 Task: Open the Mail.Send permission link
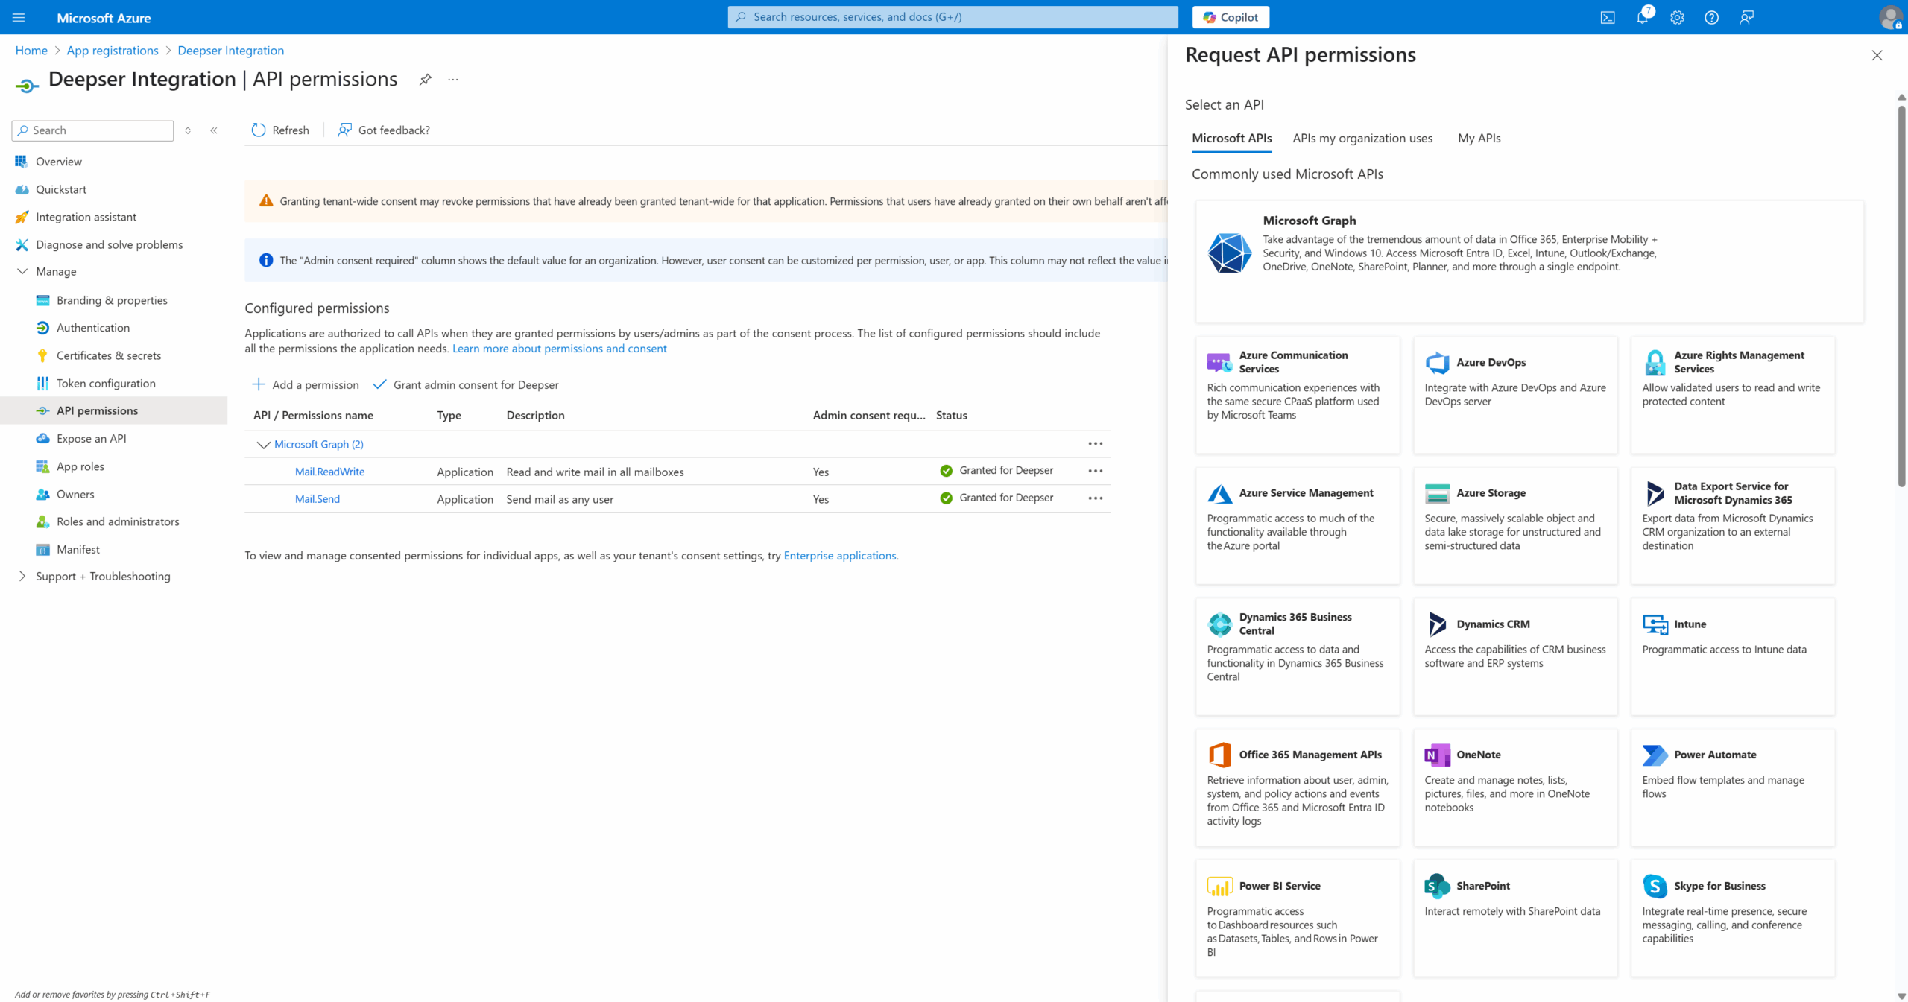(317, 499)
